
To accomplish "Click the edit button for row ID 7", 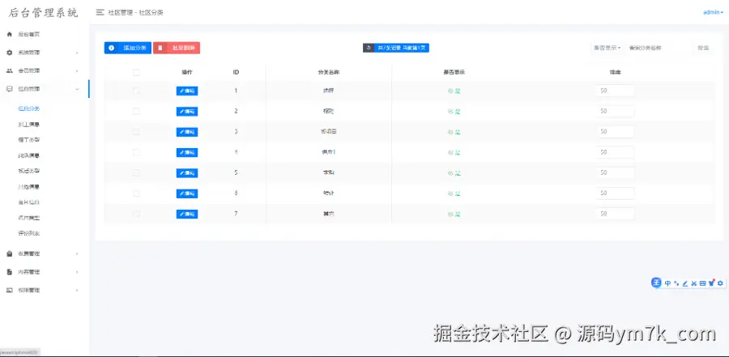I will pos(187,215).
